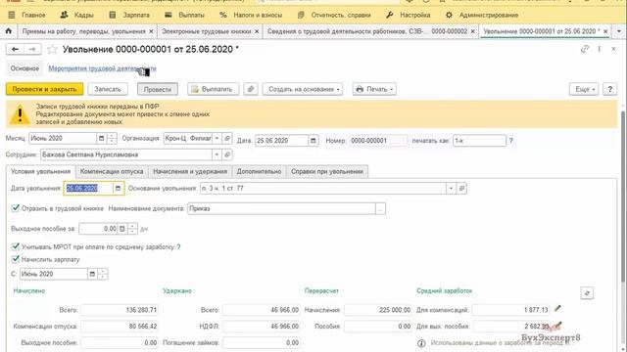Viewport: 627px width, 352px height.
Task: Click the Выплатить button
Action: click(x=214, y=89)
